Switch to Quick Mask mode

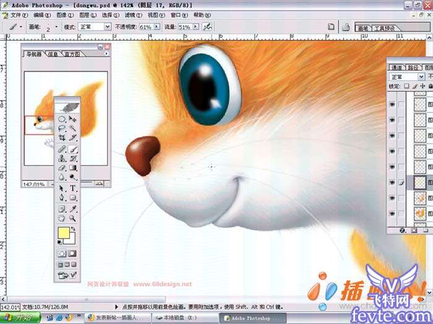click(x=72, y=254)
